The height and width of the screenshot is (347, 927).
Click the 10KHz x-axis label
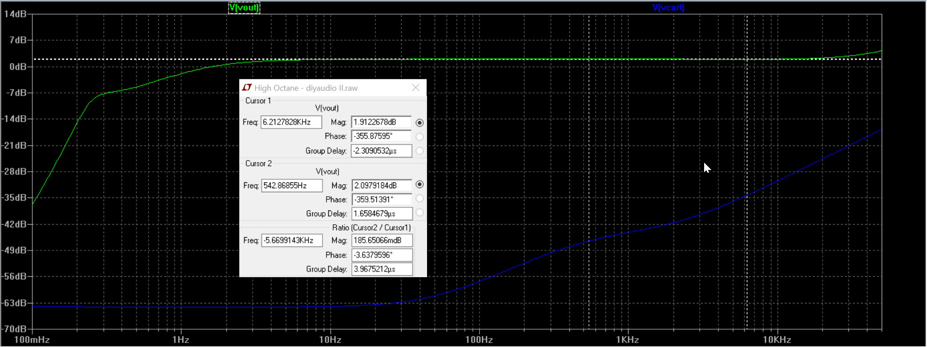(x=777, y=340)
